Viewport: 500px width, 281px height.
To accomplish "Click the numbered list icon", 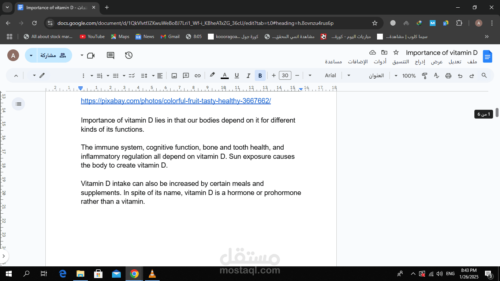I will (x=100, y=76).
